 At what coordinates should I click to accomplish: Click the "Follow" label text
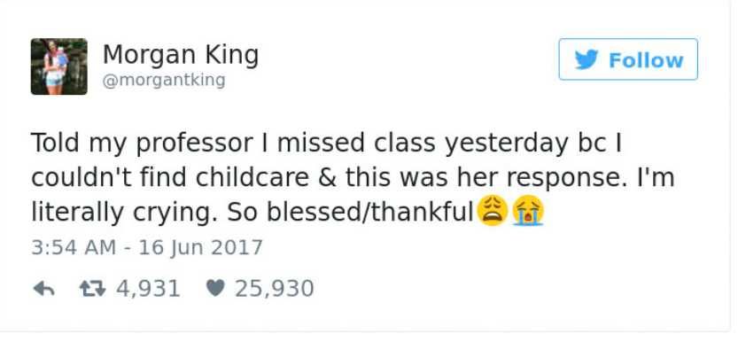[x=646, y=60]
